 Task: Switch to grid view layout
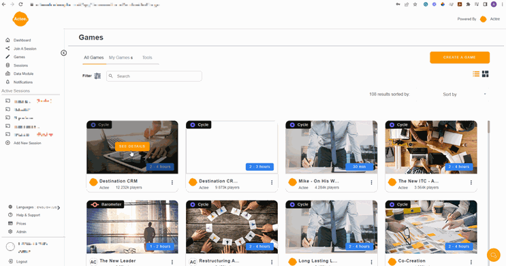tap(486, 74)
